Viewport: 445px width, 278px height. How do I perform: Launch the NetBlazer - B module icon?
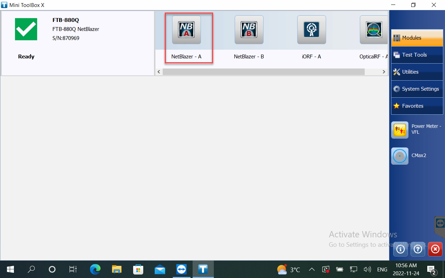point(249,30)
